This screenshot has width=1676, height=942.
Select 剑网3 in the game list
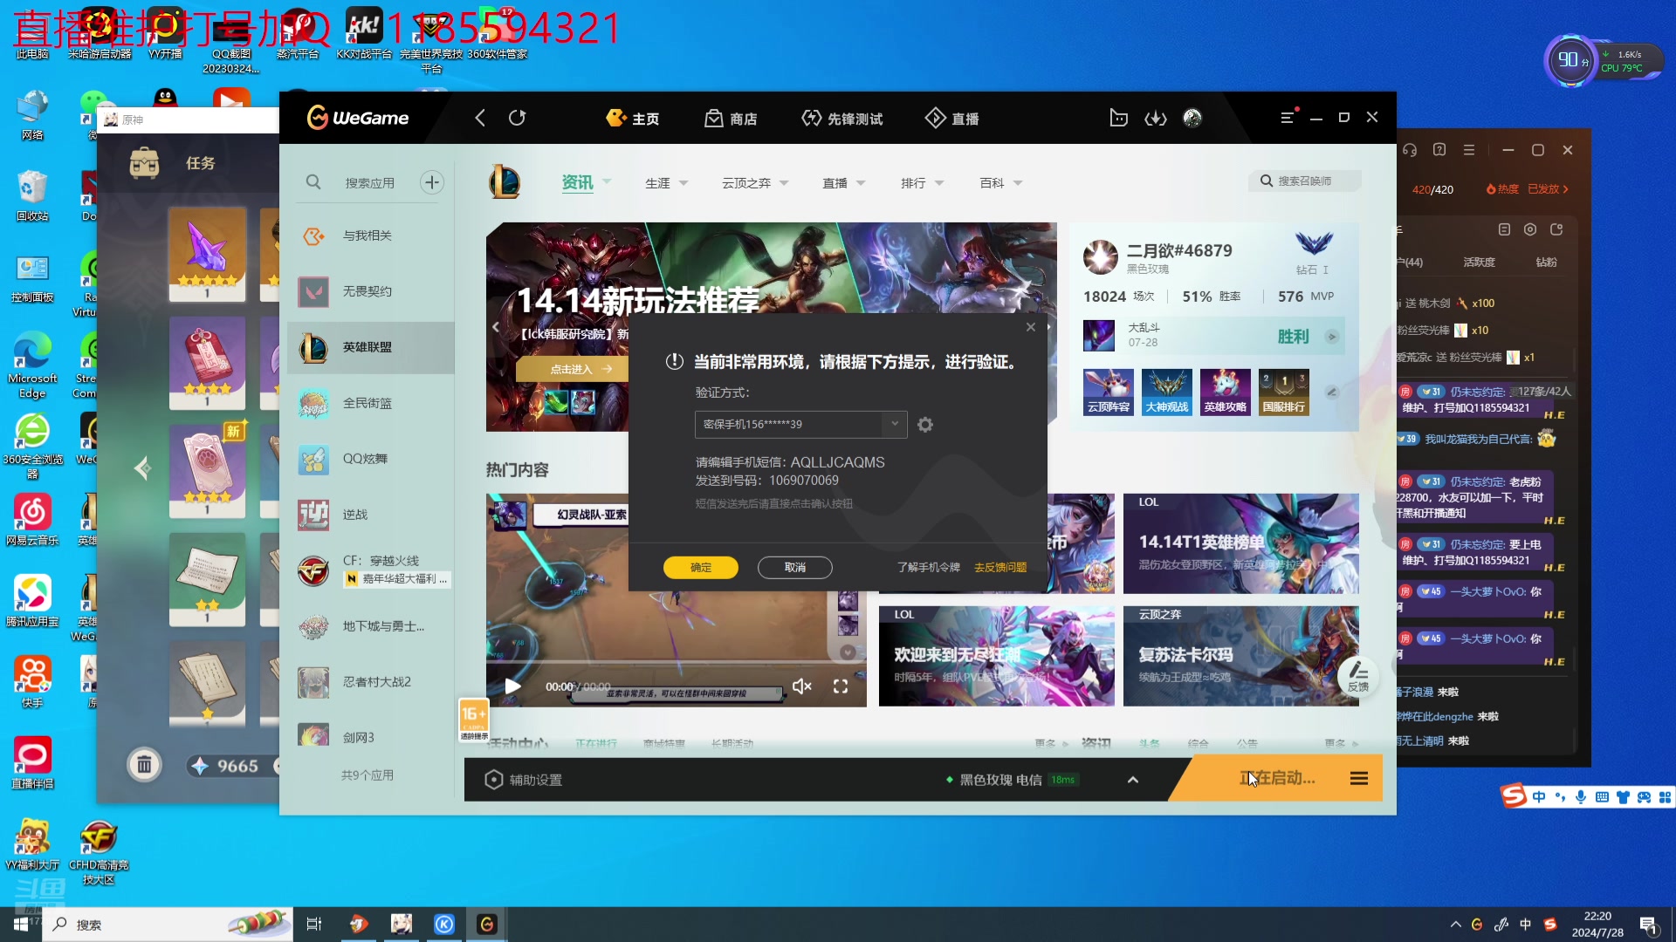pos(371,737)
